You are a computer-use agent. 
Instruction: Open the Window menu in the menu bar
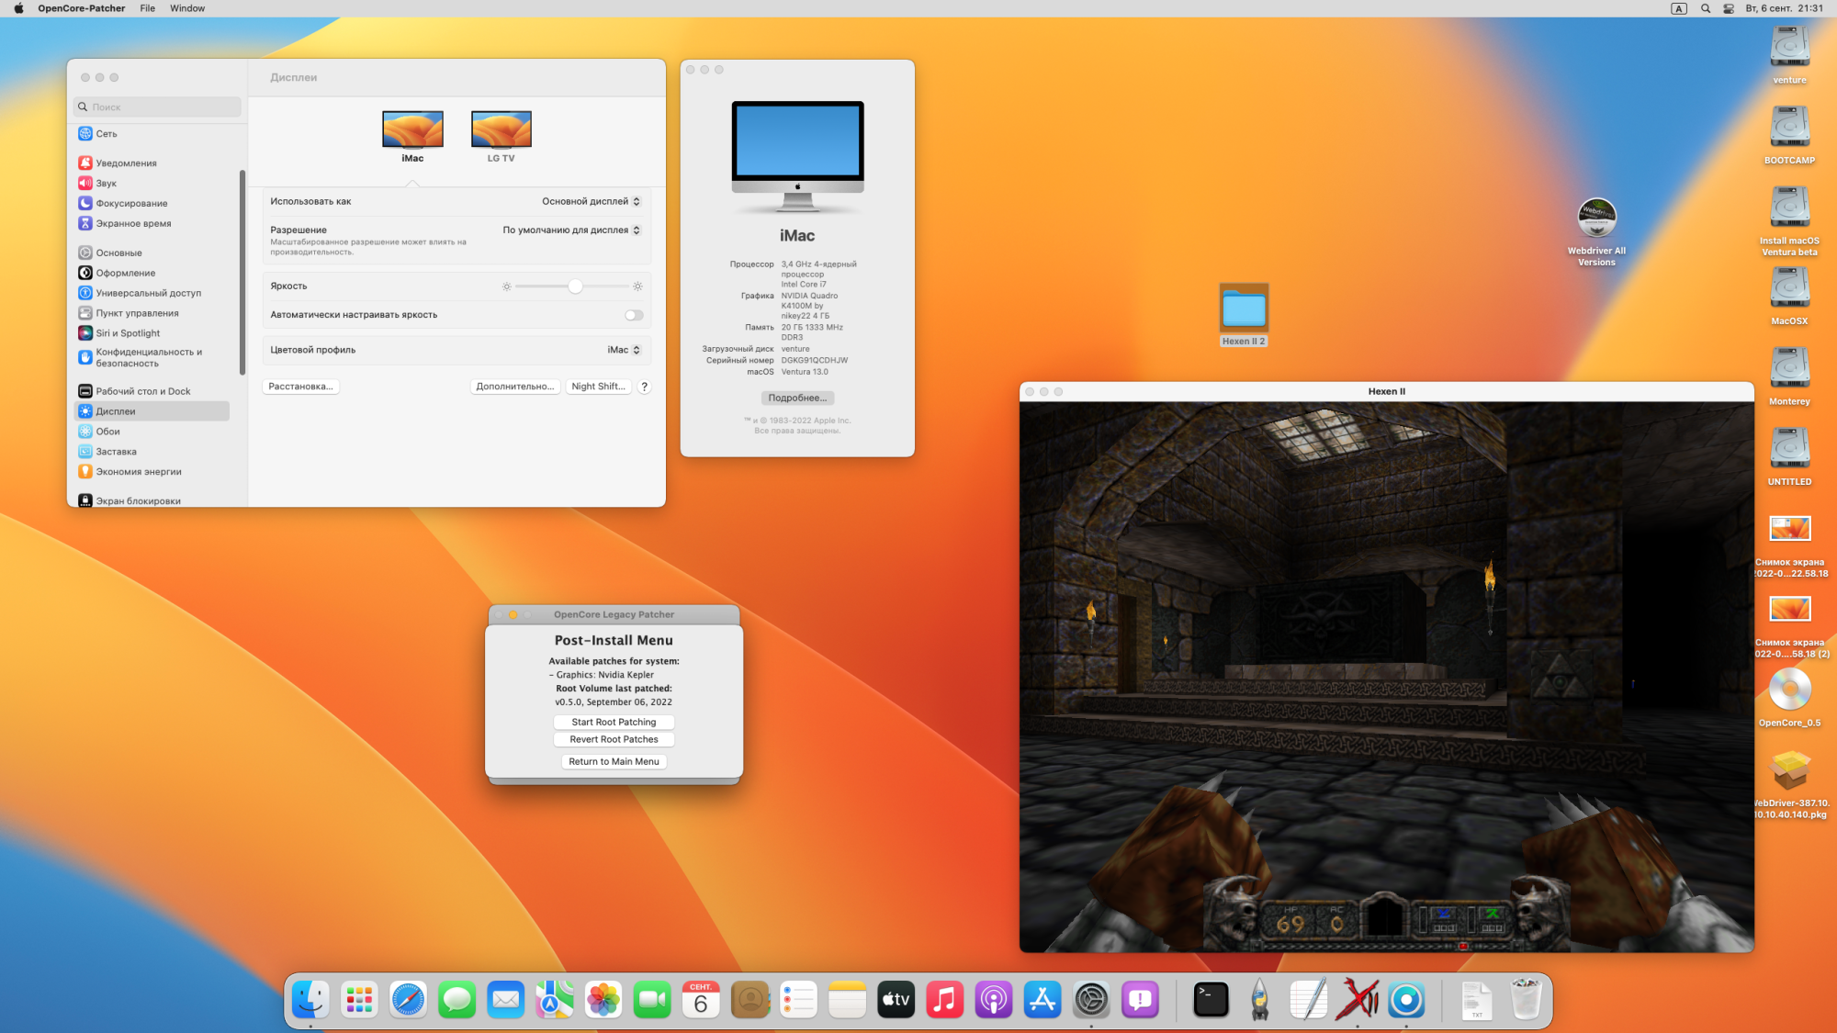tap(187, 8)
